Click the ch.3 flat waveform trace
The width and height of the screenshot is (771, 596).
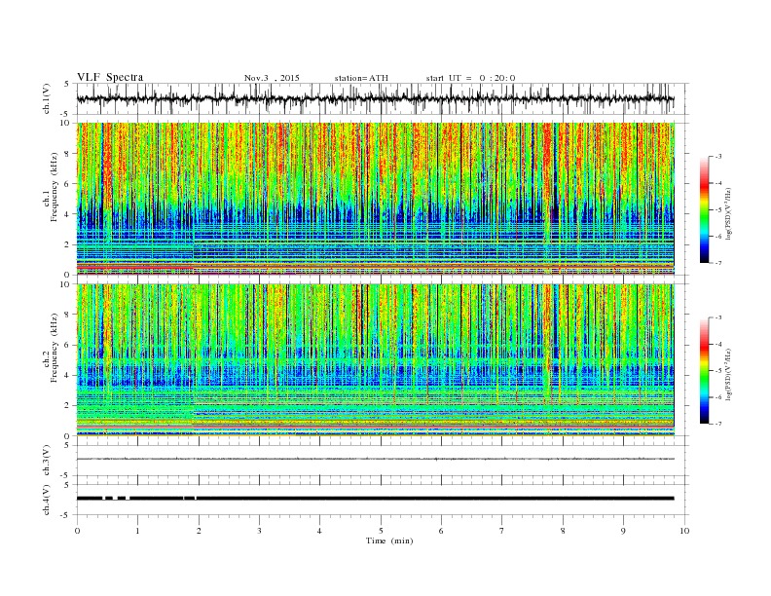coord(376,459)
